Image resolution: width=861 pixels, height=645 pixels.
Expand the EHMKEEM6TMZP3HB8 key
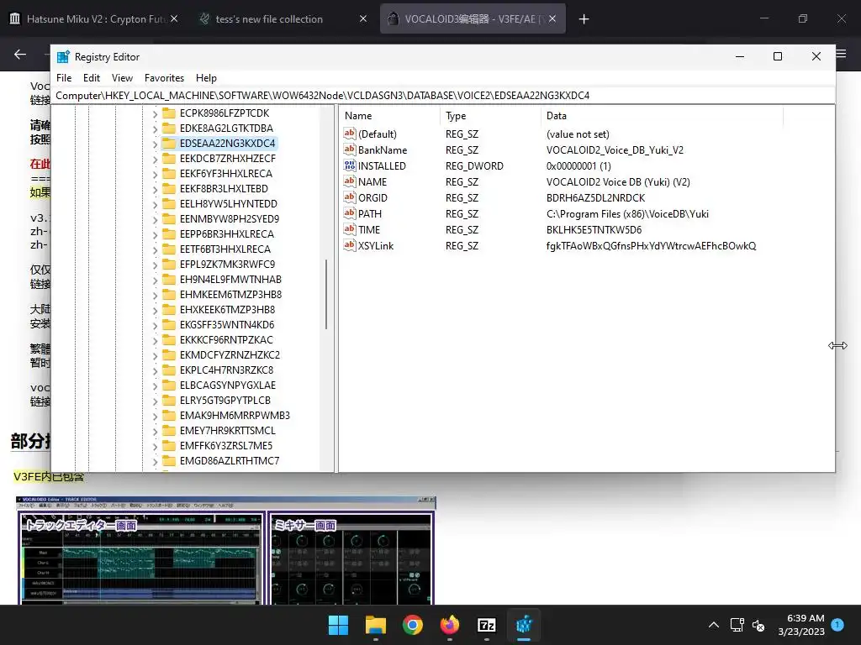pyautogui.click(x=155, y=295)
